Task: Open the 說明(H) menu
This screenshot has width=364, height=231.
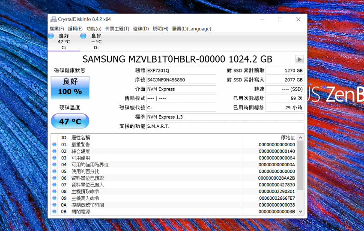Action: click(x=161, y=29)
